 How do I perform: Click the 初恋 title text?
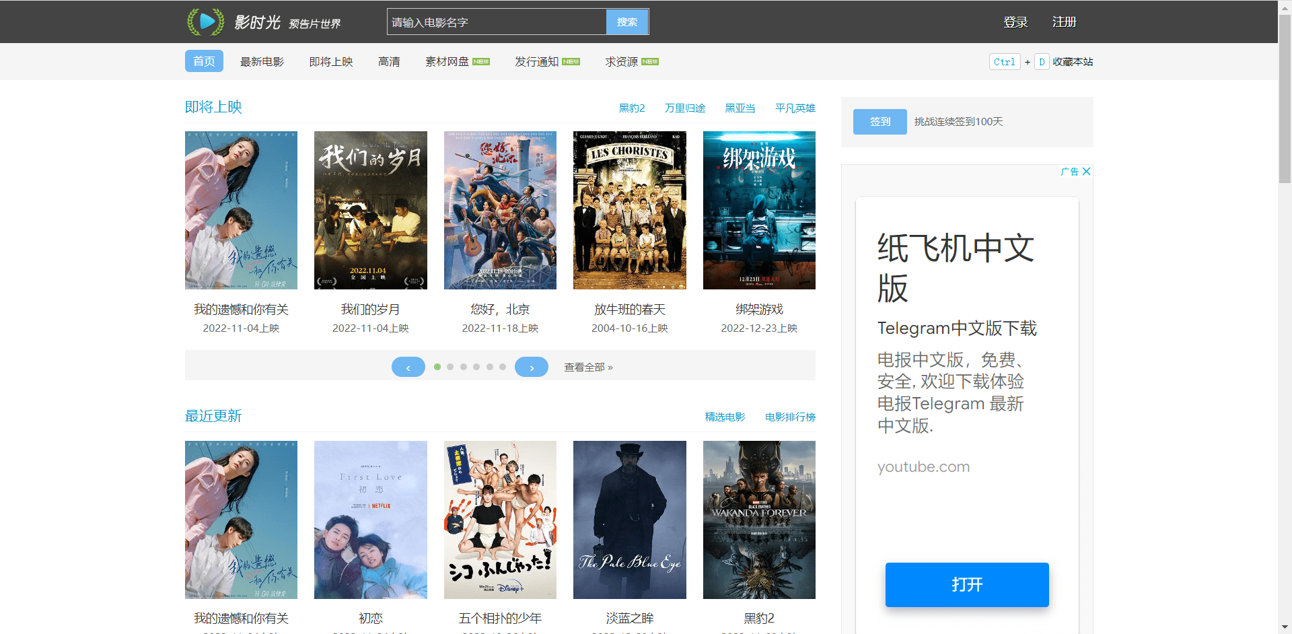click(371, 618)
